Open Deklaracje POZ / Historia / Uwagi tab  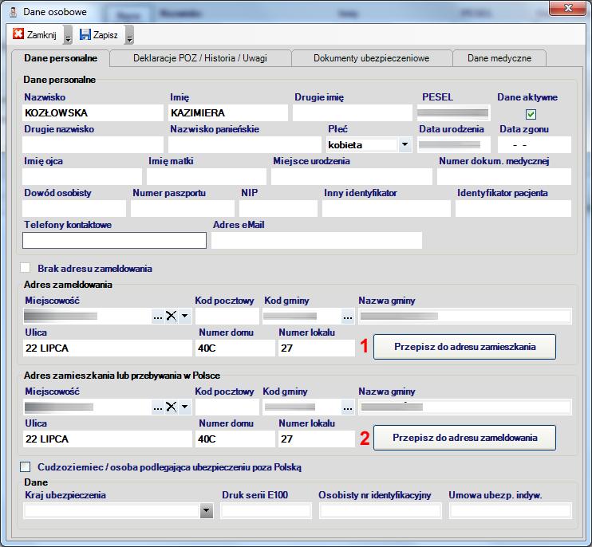(200, 58)
